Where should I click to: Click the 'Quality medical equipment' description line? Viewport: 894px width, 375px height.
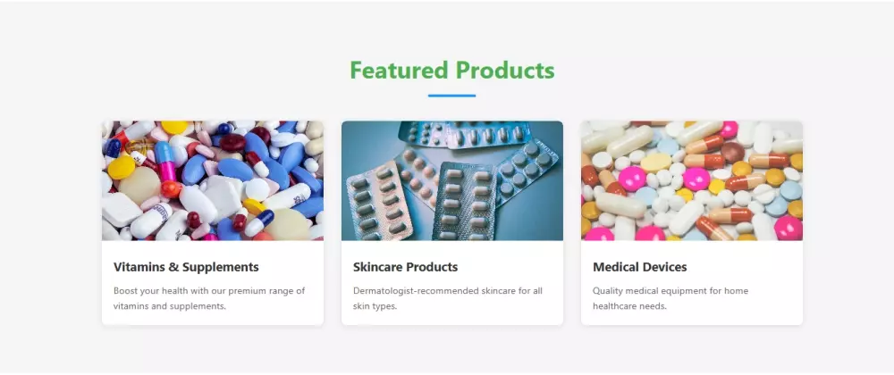(670, 291)
